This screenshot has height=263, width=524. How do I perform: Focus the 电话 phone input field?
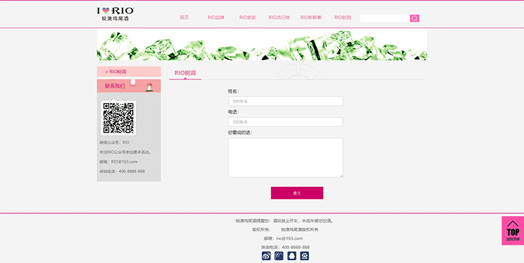(x=285, y=122)
